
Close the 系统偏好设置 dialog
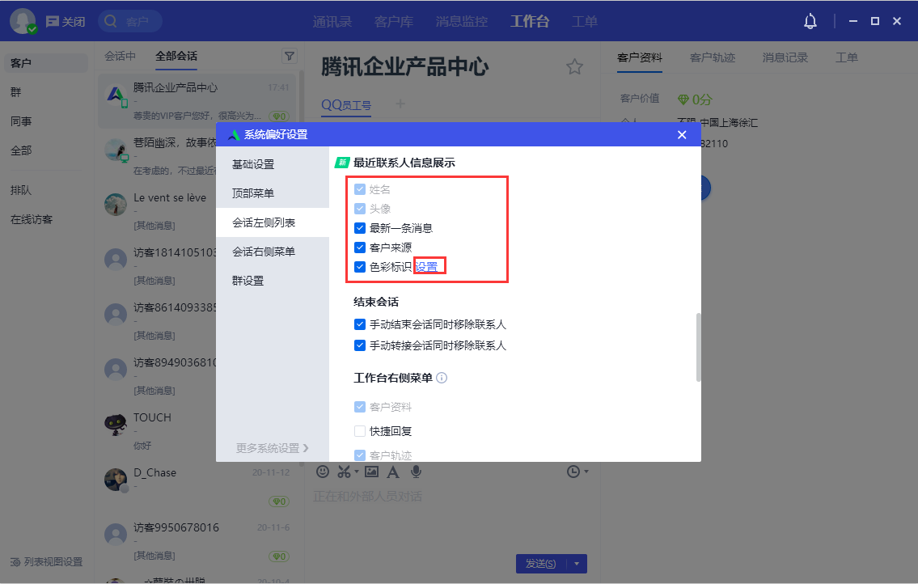point(682,134)
